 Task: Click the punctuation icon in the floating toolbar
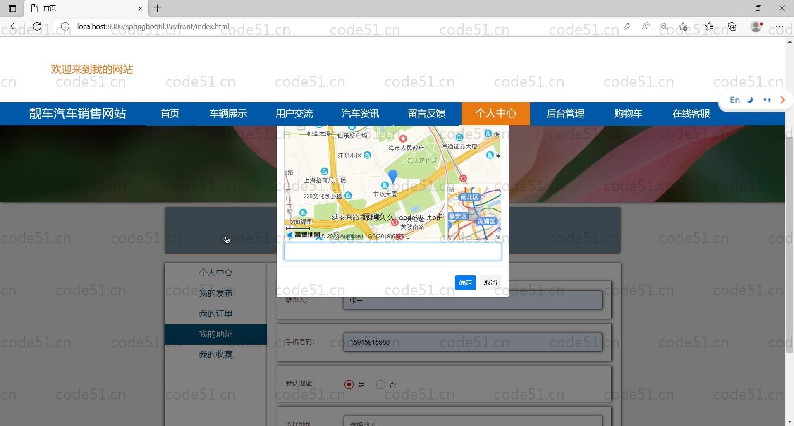pyautogui.click(x=767, y=100)
